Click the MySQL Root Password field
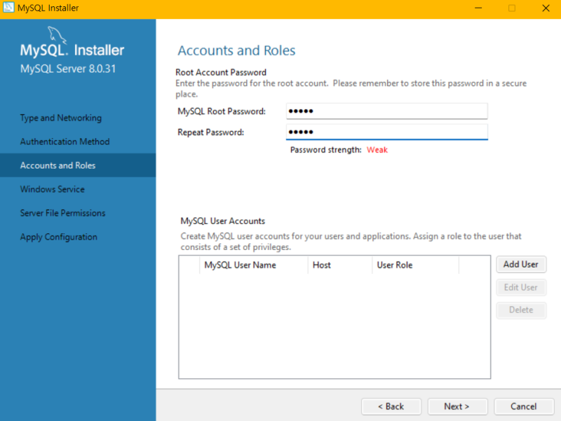 click(x=386, y=111)
